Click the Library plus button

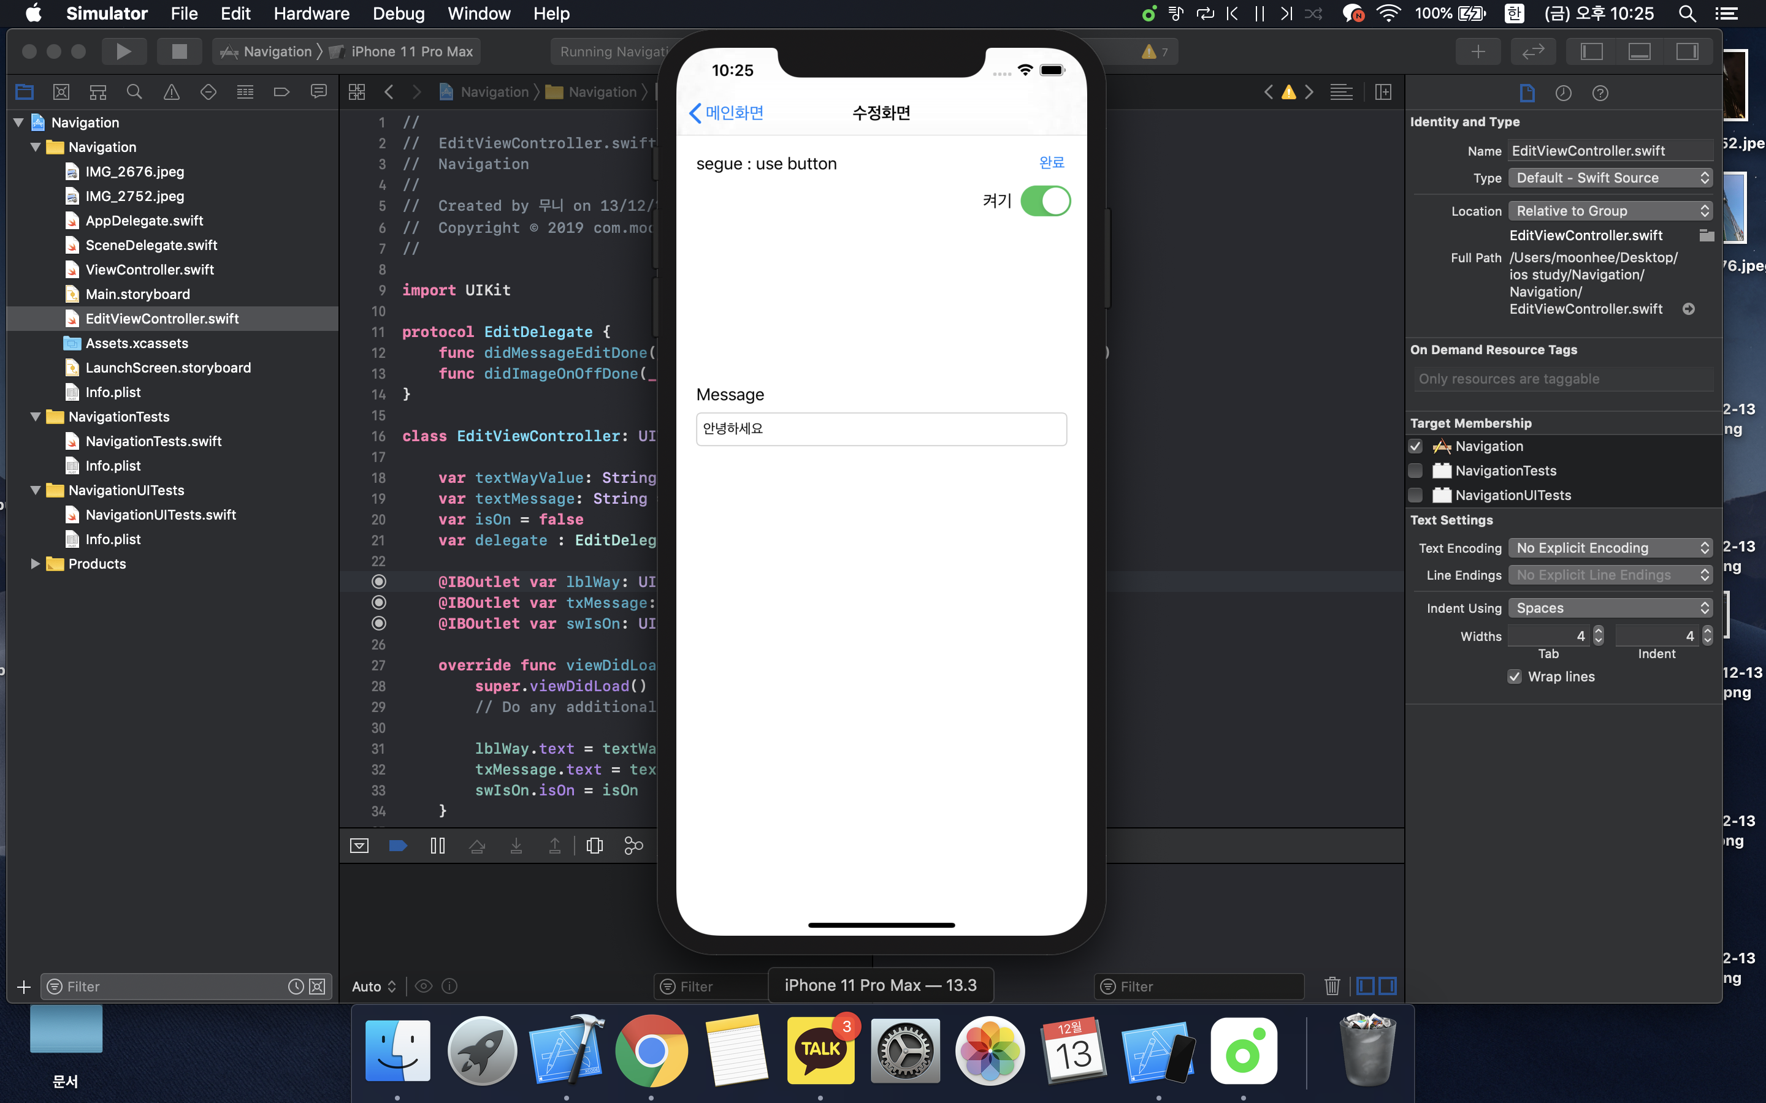point(1478,52)
